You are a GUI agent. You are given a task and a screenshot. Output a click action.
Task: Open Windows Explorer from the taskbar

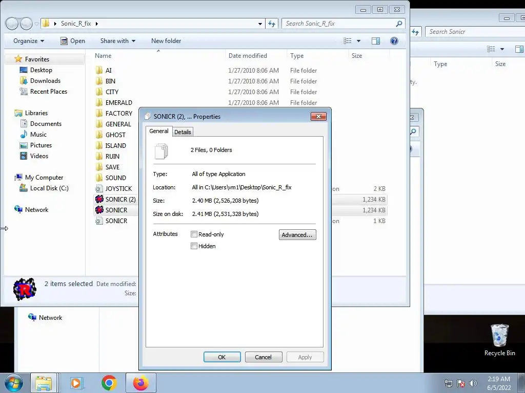(x=44, y=383)
